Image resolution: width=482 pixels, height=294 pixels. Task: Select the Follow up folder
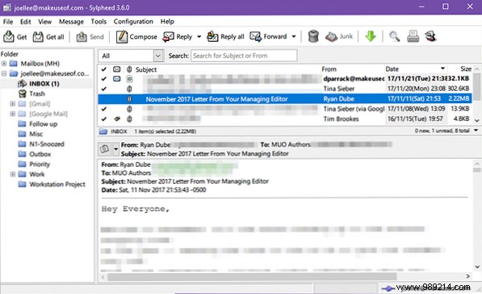pyautogui.click(x=43, y=124)
